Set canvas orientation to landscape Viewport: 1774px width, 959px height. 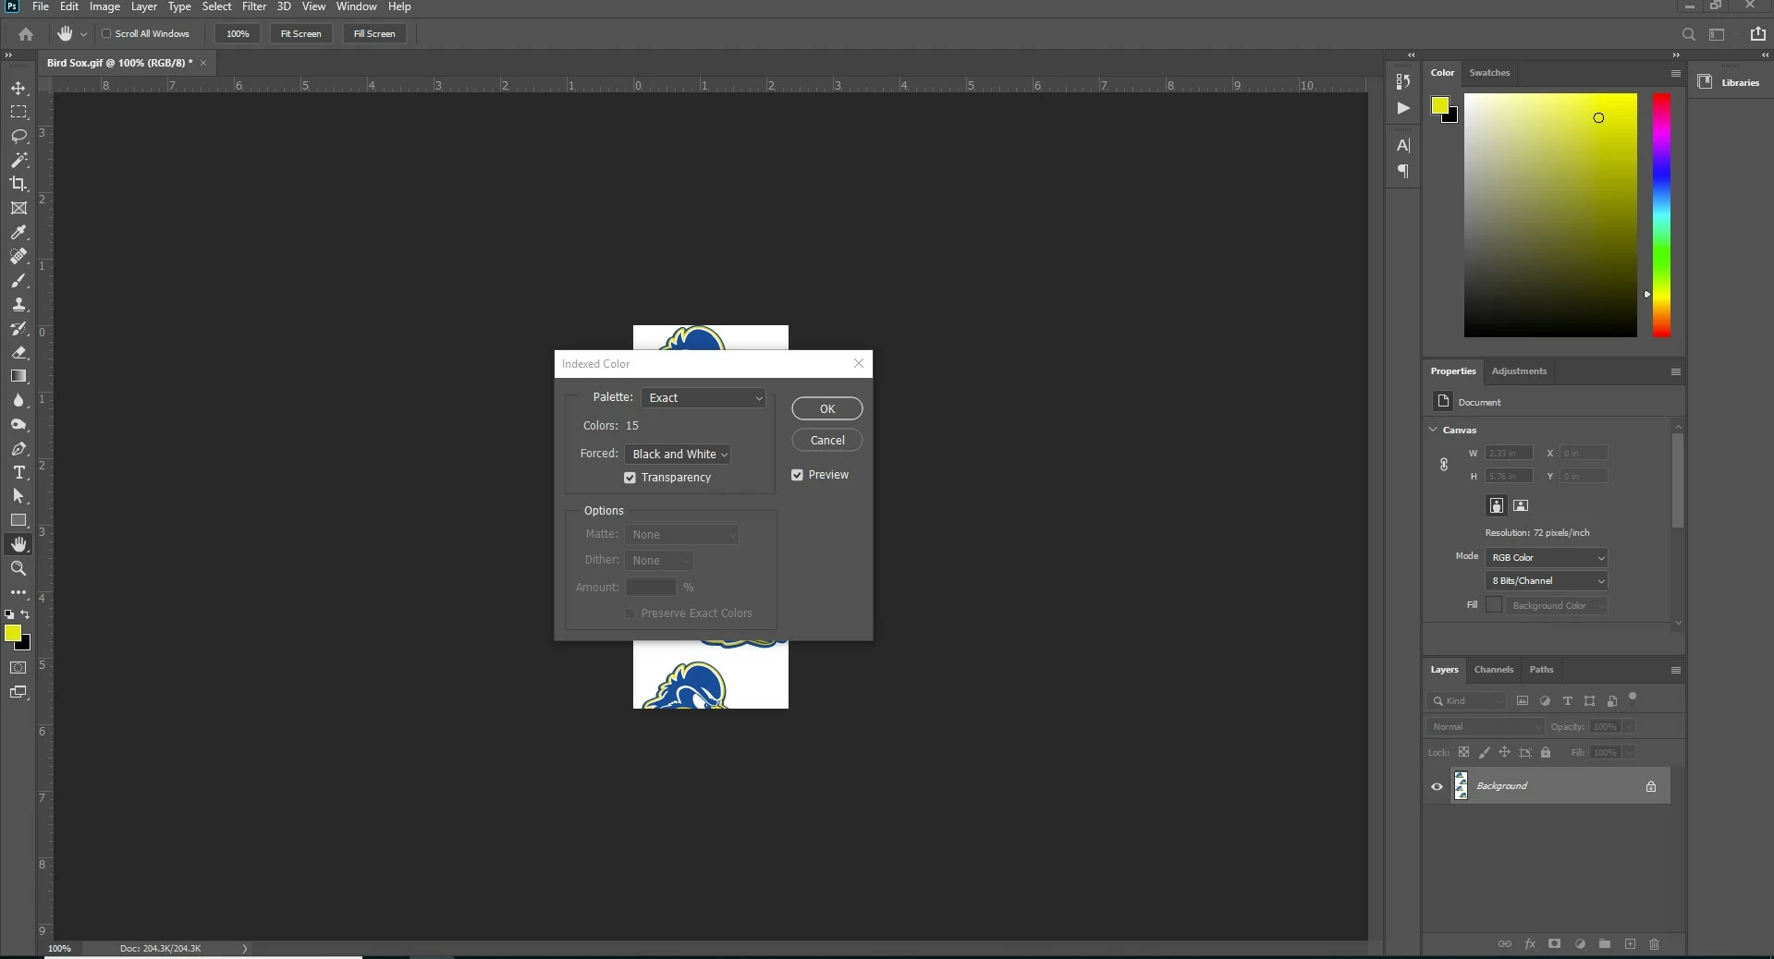click(1521, 505)
